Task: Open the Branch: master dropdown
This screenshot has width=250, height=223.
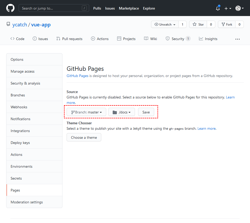Action: pos(86,112)
